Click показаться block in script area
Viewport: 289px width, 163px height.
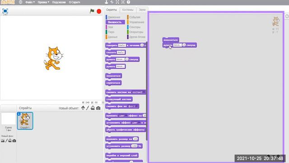click(x=171, y=40)
